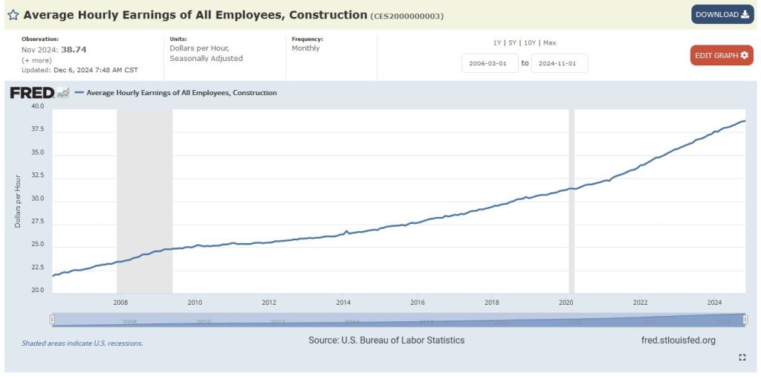This screenshot has width=761, height=377.
Task: Enter fullscreen using the bottom-right expand icon
Action: coord(742,358)
